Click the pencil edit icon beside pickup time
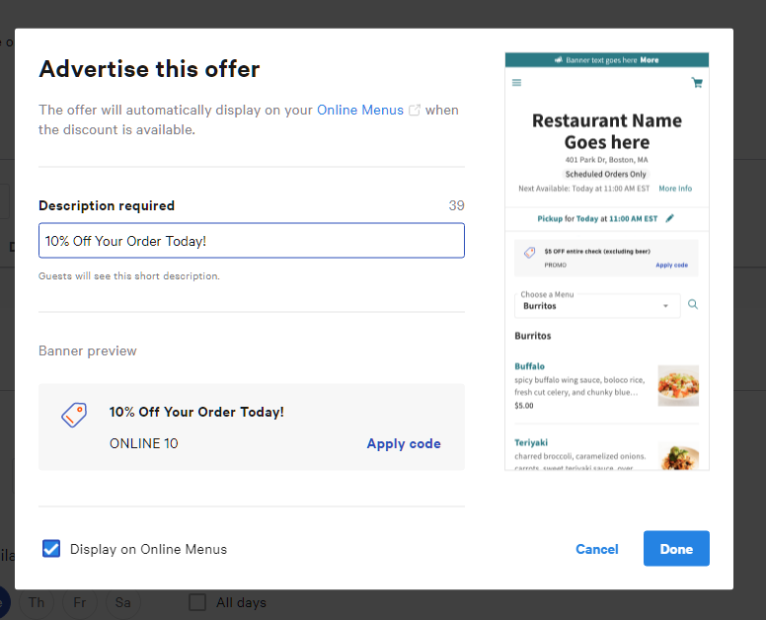766x620 pixels. (x=671, y=217)
